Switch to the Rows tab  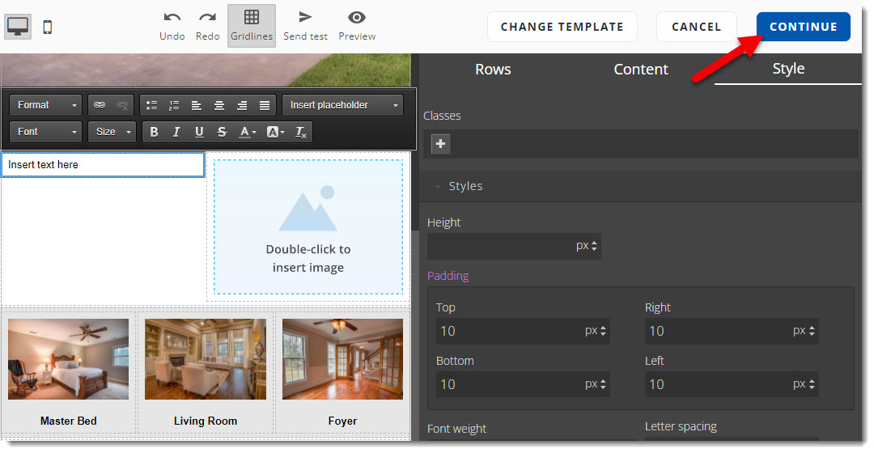(x=493, y=70)
